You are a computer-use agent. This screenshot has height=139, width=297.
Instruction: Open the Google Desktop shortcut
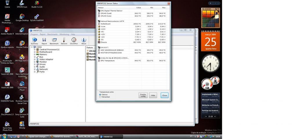tap(22, 17)
